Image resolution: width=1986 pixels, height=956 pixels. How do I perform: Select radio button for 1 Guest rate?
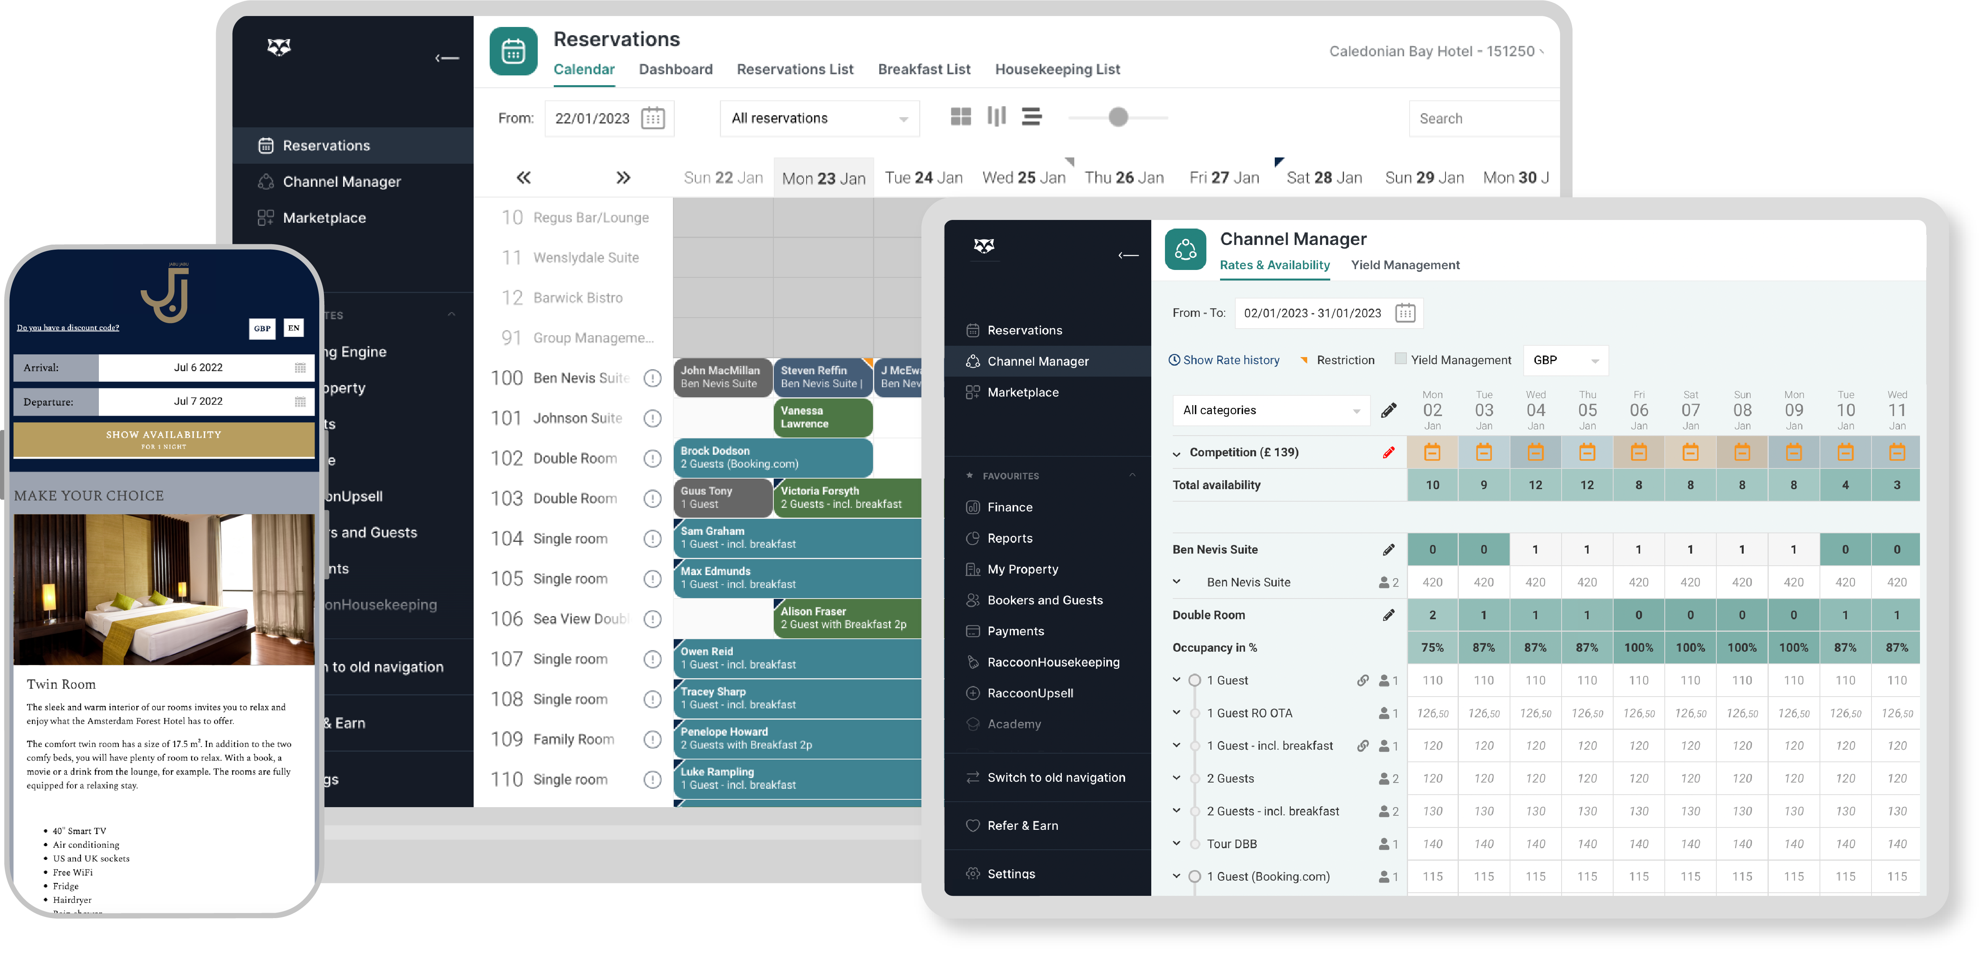coord(1194,680)
